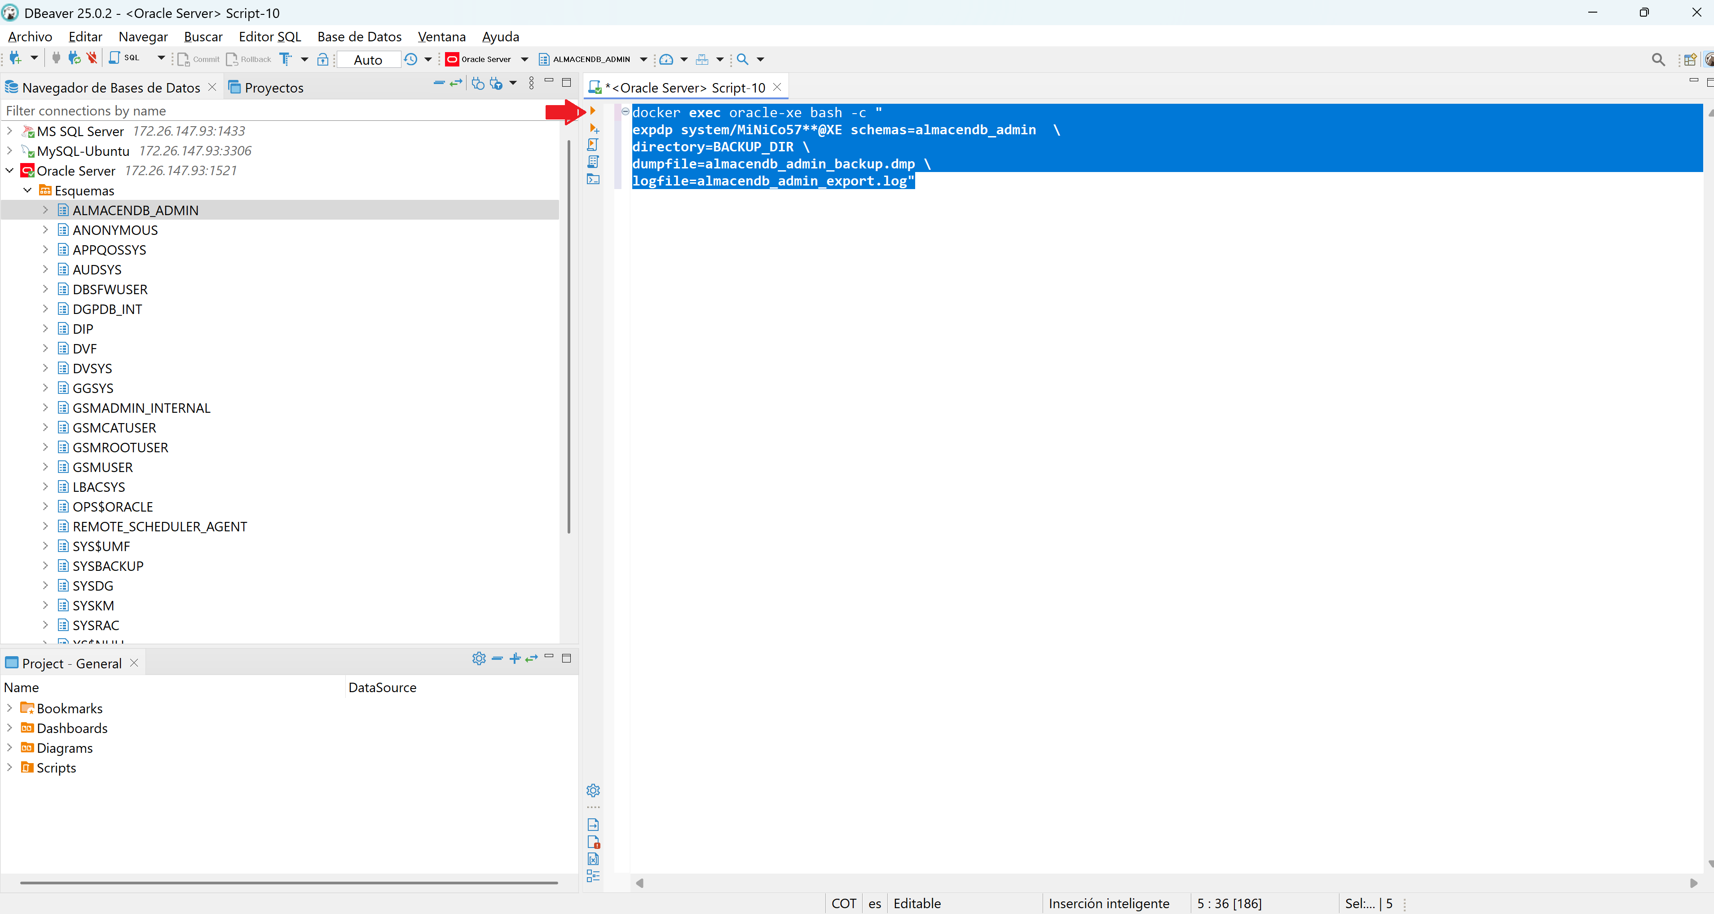Open Oracle Server connection selector
1714x914 pixels.
pyautogui.click(x=487, y=59)
